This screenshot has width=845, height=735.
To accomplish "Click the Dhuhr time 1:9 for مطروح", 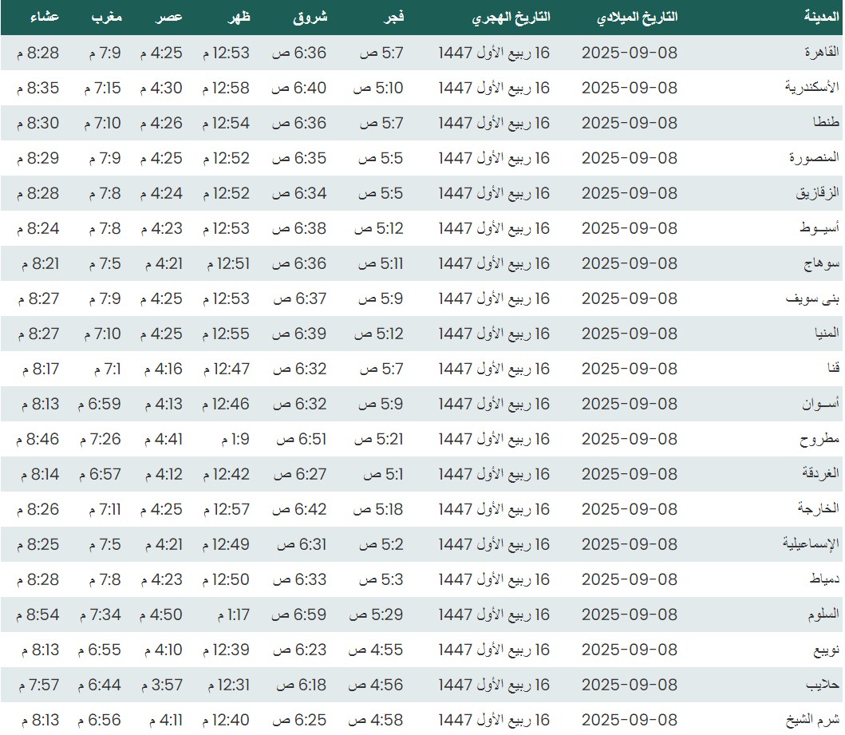I will coord(235,439).
